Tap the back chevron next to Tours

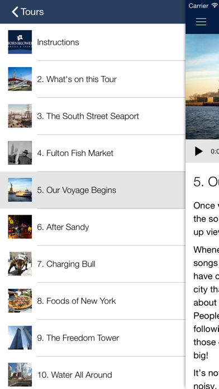(x=15, y=12)
